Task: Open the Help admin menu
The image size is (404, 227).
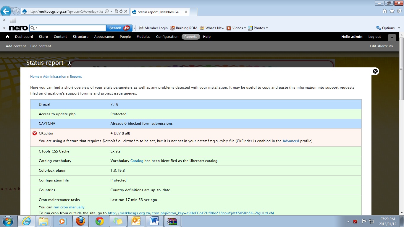Action: [207, 37]
